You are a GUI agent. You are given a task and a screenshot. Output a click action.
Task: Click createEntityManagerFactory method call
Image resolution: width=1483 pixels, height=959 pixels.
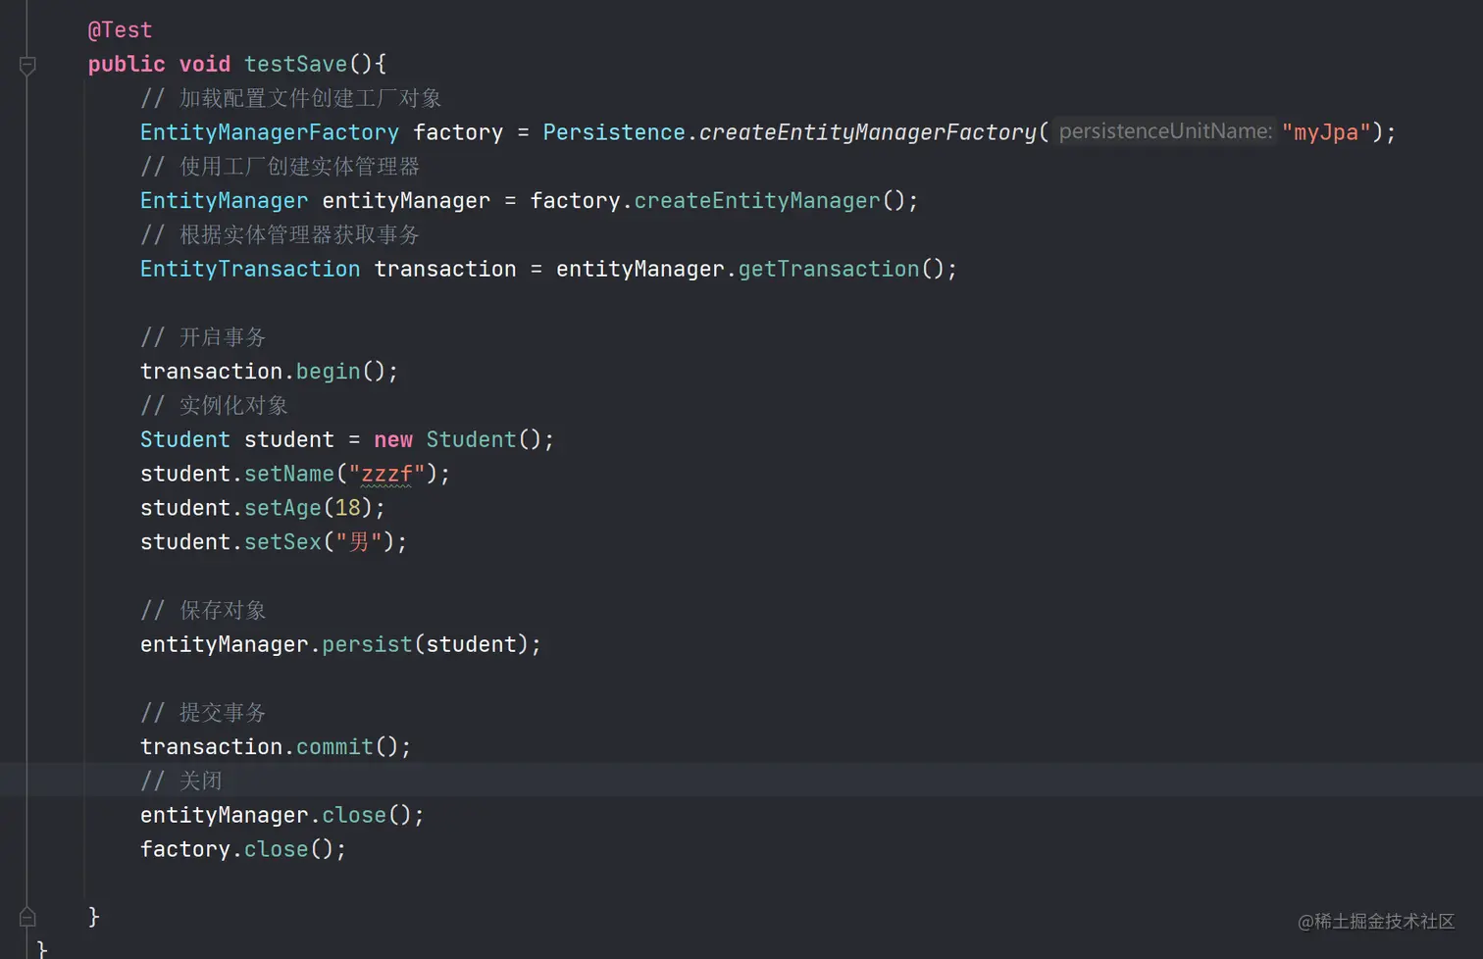pos(867,132)
